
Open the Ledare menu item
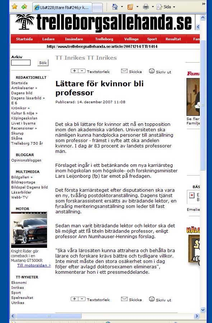click(49, 39)
